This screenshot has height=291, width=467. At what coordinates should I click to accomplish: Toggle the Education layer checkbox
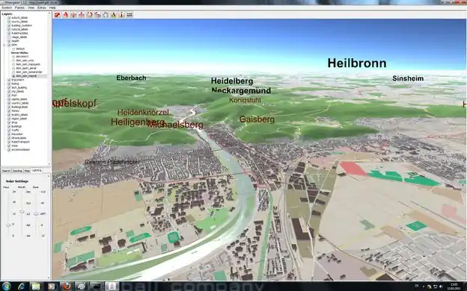[9, 134]
